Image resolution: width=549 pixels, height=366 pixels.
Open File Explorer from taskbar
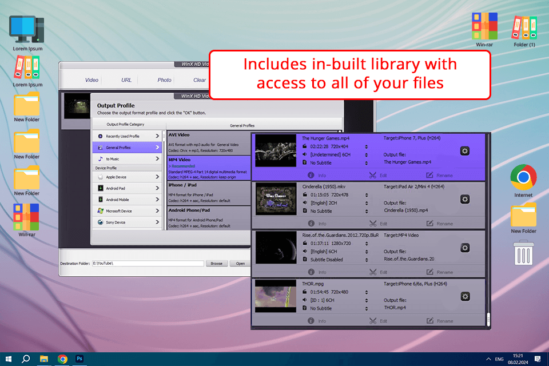[x=44, y=359]
